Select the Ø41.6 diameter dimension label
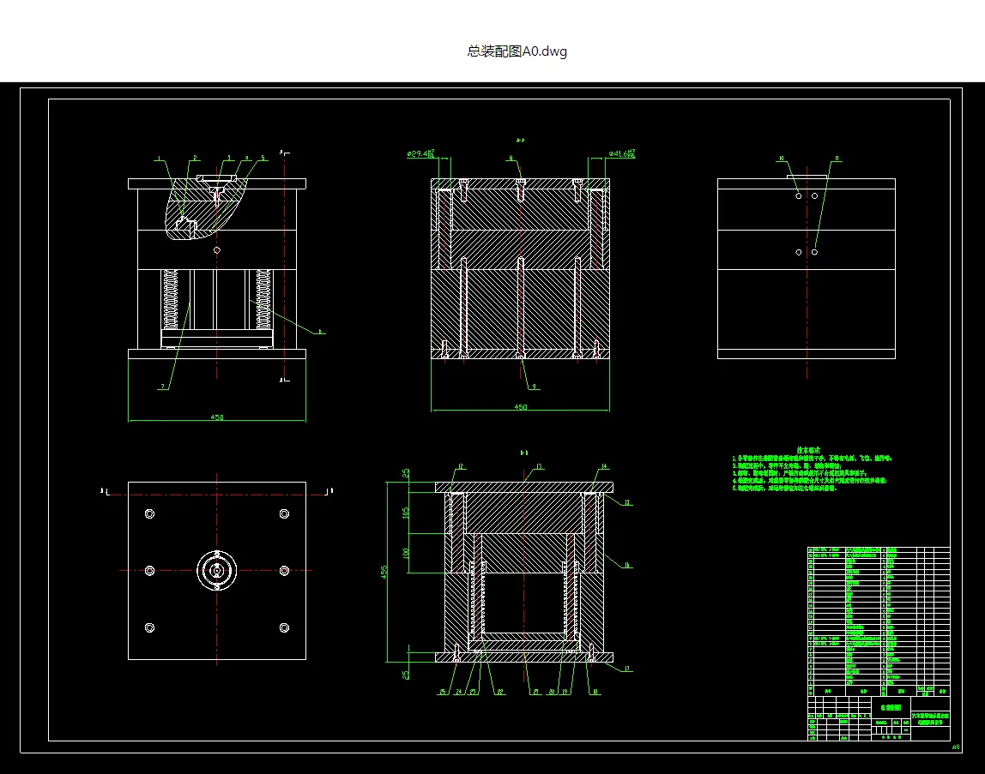 pyautogui.click(x=622, y=153)
